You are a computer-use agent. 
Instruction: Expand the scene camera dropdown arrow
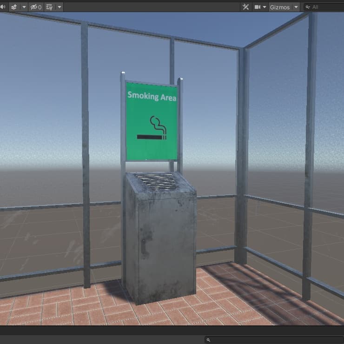point(265,7)
